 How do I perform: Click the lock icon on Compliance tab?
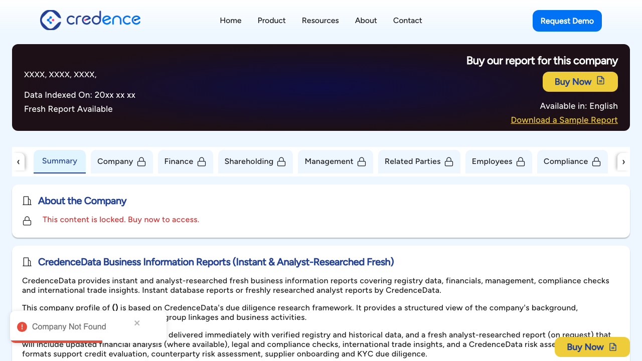[x=596, y=161]
